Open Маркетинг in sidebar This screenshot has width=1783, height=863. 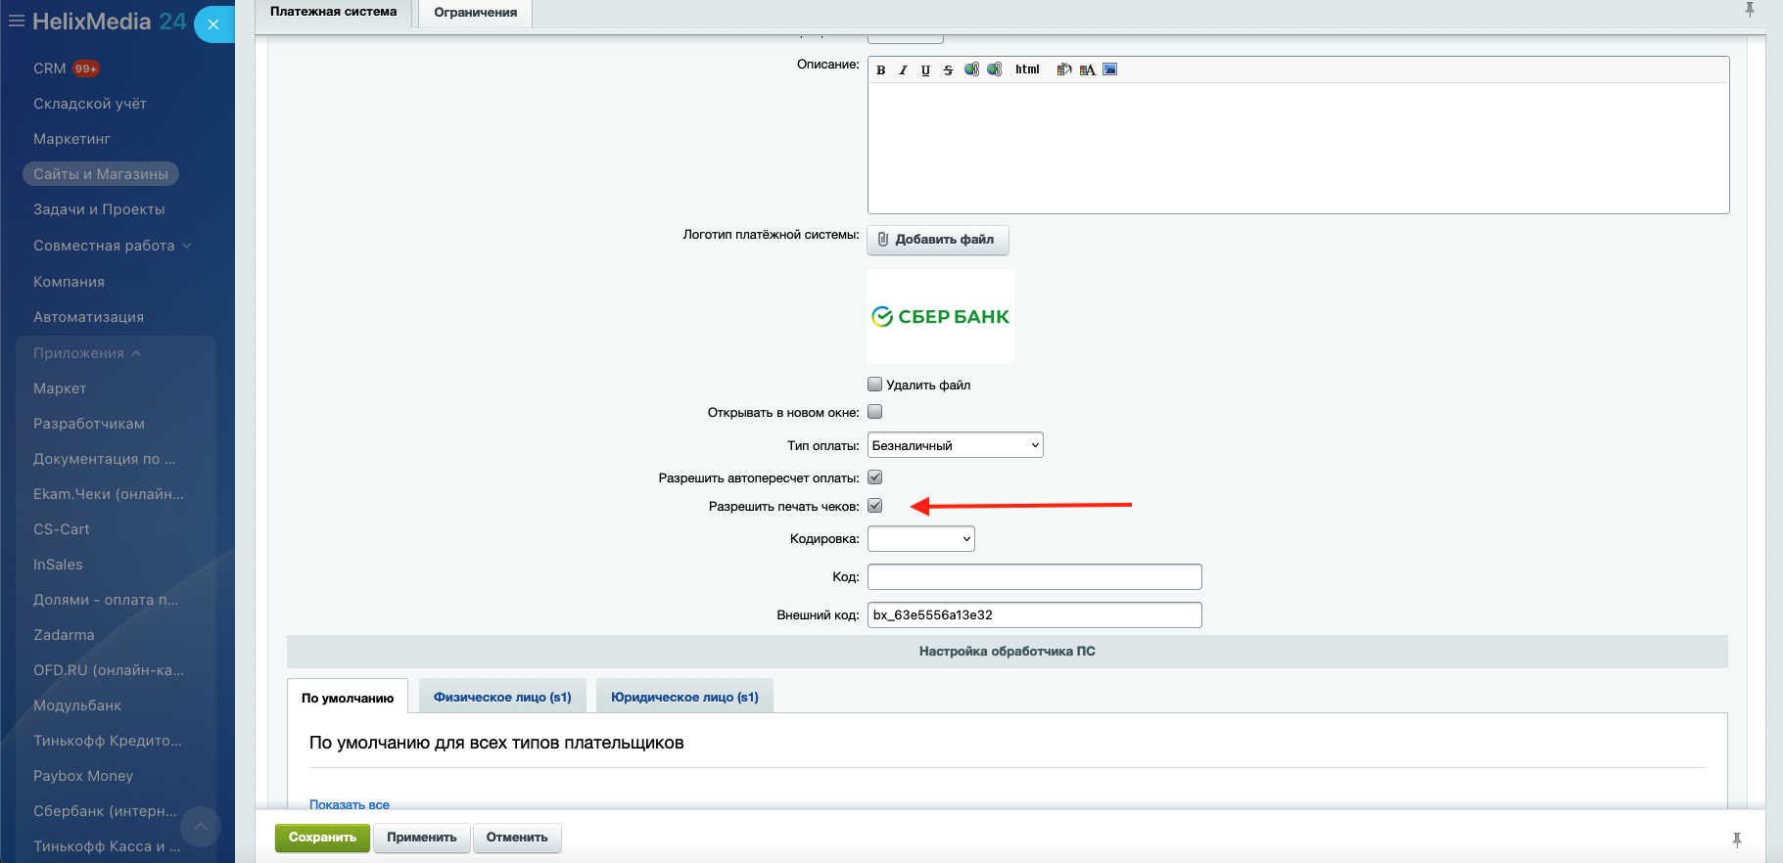(x=72, y=139)
